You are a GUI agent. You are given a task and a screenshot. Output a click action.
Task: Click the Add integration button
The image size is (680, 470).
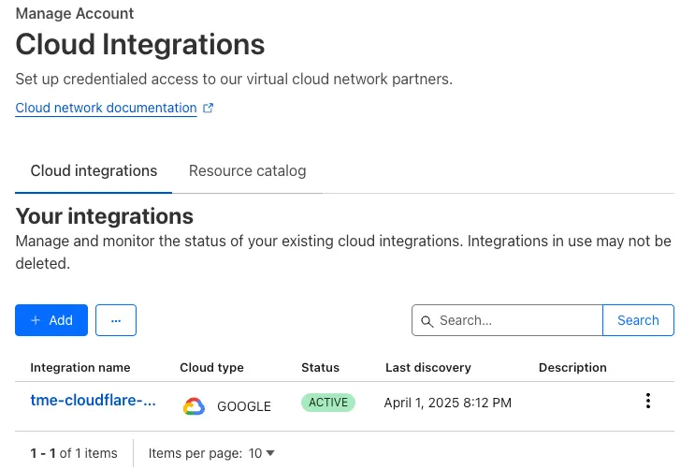point(51,320)
